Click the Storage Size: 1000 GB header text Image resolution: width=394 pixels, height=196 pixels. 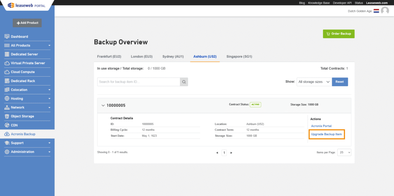[x=304, y=104]
